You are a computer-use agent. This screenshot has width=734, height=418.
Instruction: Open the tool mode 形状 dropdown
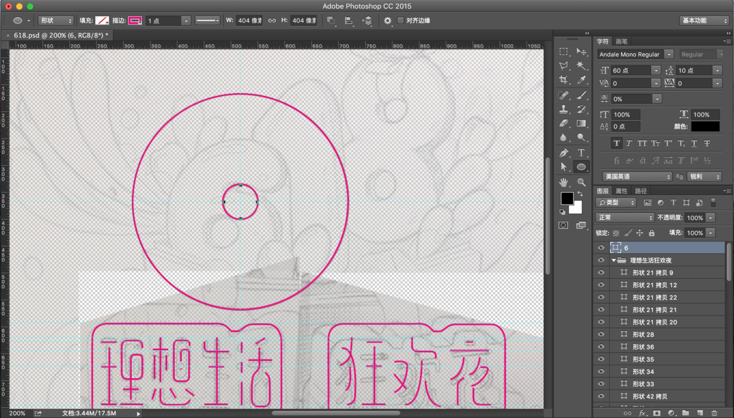pyautogui.click(x=56, y=20)
